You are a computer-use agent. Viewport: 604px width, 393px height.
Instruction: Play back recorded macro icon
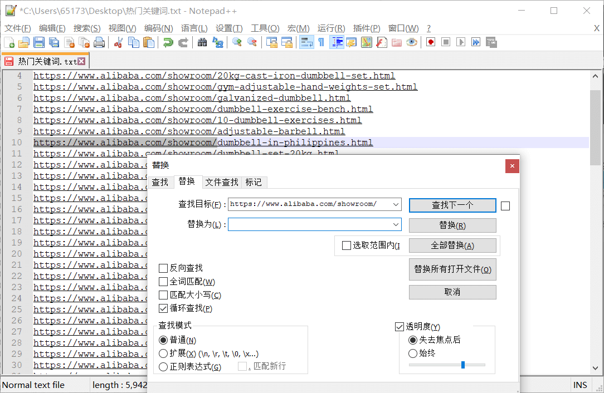click(x=461, y=42)
